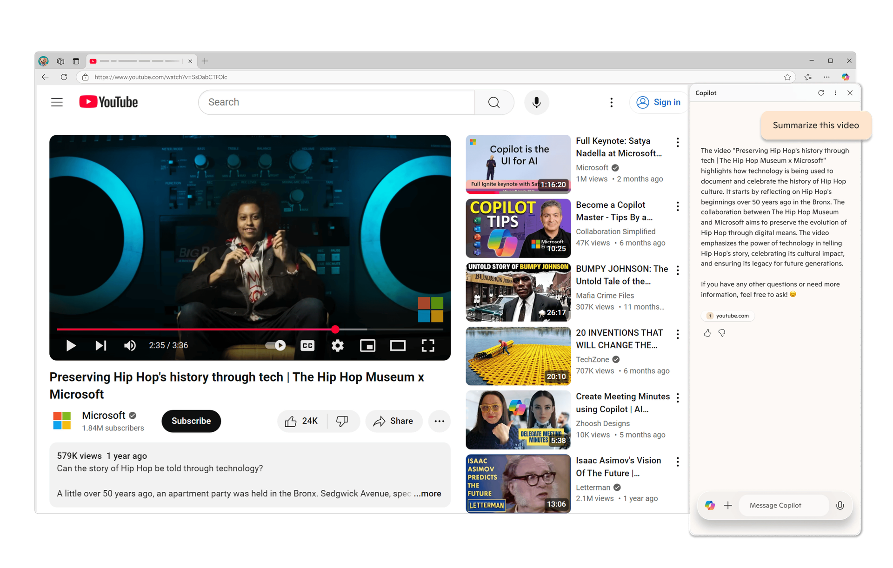893x568 pixels.
Task: Open options for Become a Copilot Master
Action: pos(678,206)
